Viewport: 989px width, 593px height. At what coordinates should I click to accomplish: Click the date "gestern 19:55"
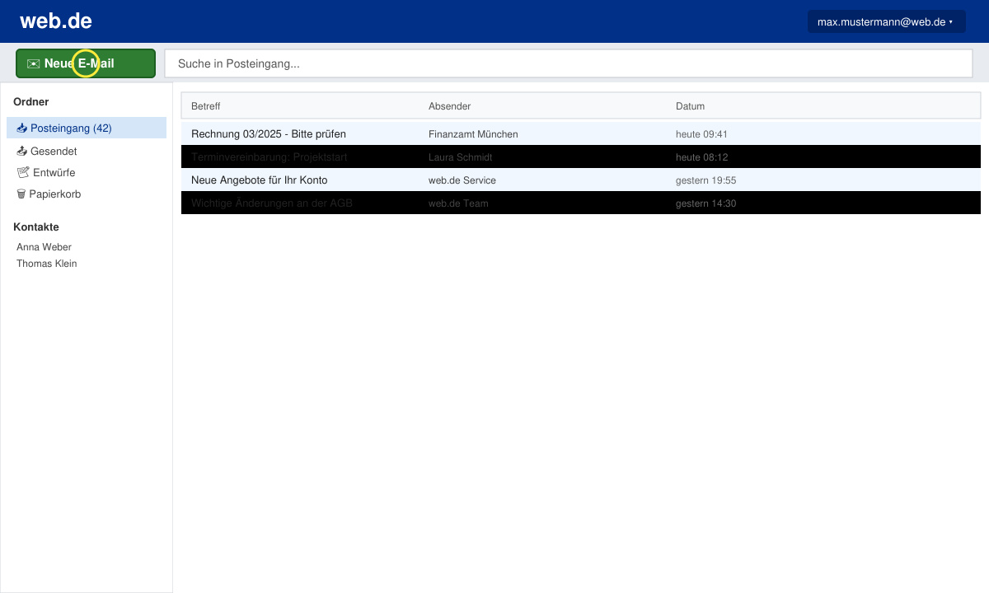[706, 180]
